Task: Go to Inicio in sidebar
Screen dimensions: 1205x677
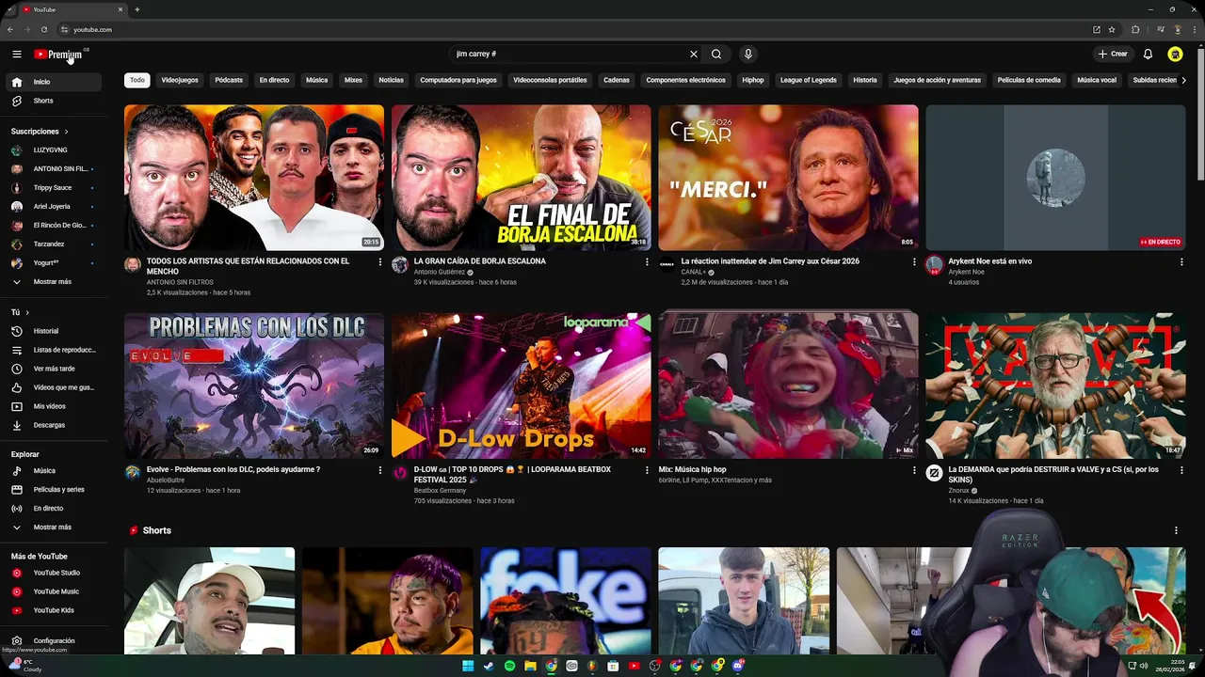Action: 52,82
